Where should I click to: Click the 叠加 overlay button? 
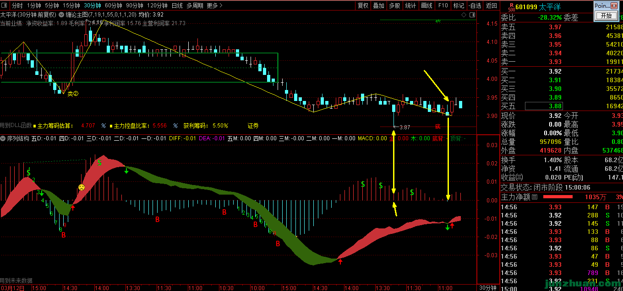(379, 5)
